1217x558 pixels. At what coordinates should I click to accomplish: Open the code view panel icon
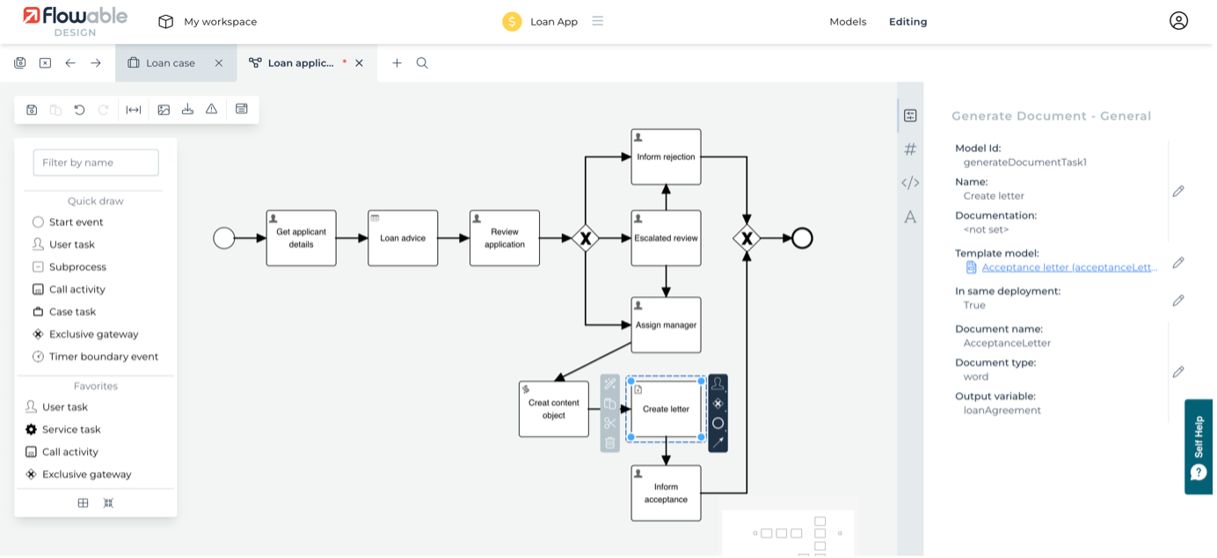click(910, 183)
